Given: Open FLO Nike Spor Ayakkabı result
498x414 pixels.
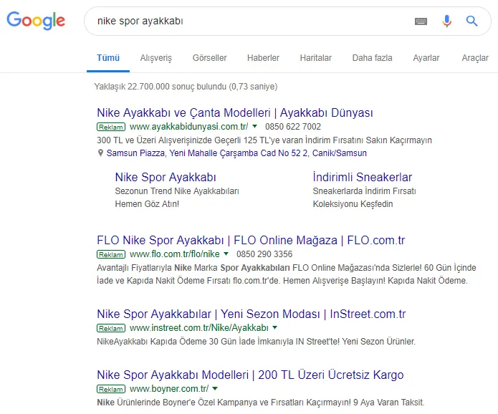Looking at the screenshot, I should [x=251, y=241].
